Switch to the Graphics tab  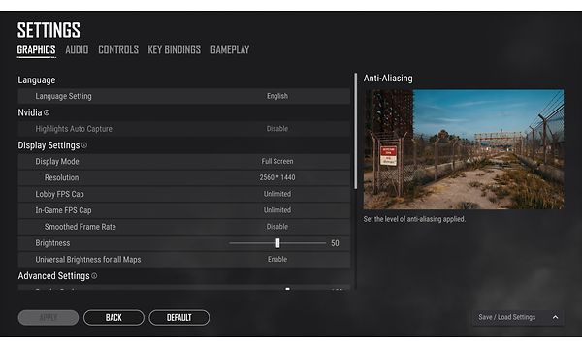tap(37, 49)
